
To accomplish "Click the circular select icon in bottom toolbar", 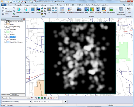I will [54, 98].
